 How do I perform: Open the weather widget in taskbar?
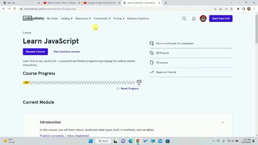(x=9, y=141)
